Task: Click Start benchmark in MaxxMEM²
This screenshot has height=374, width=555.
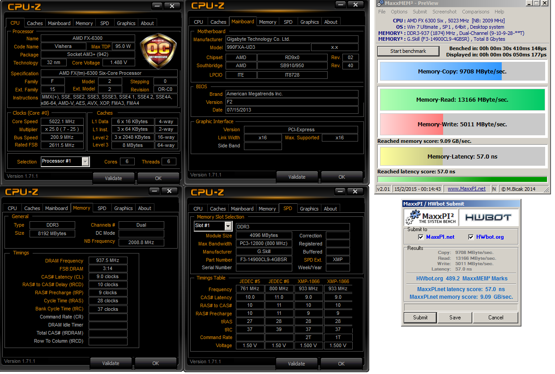Action: click(x=408, y=51)
